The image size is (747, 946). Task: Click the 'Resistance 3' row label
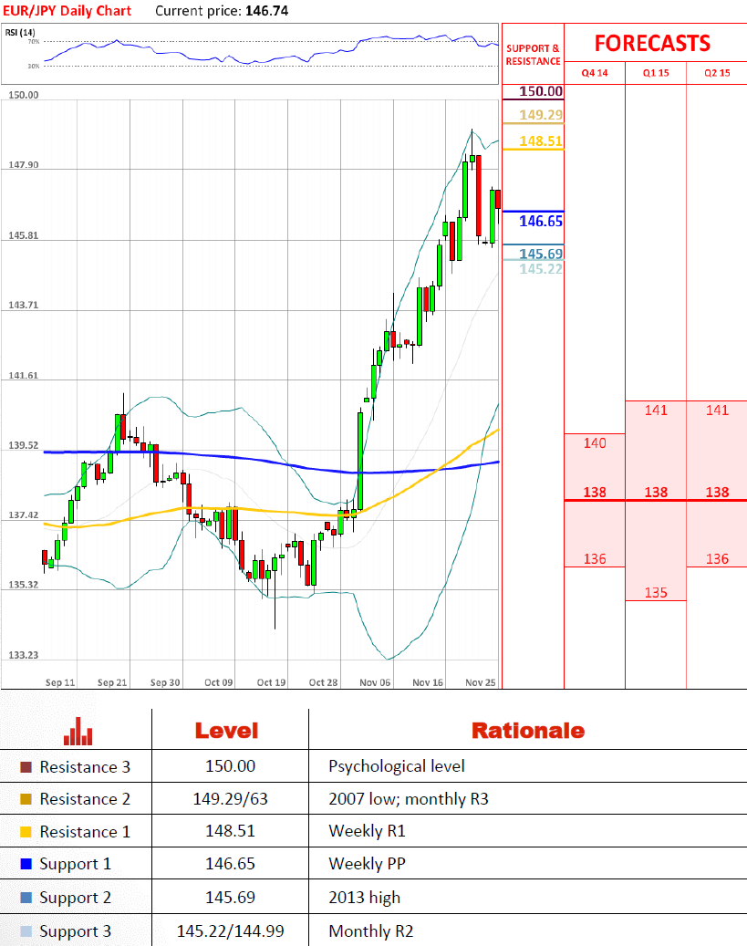[85, 767]
